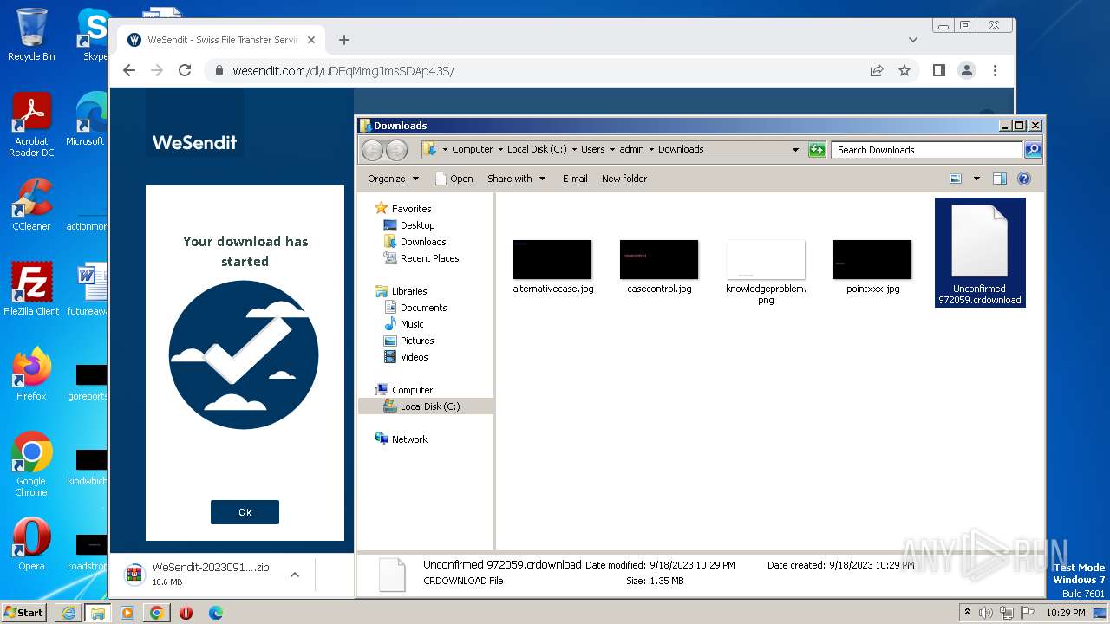
Task: Select Favorites in navigation pane
Action: point(411,209)
